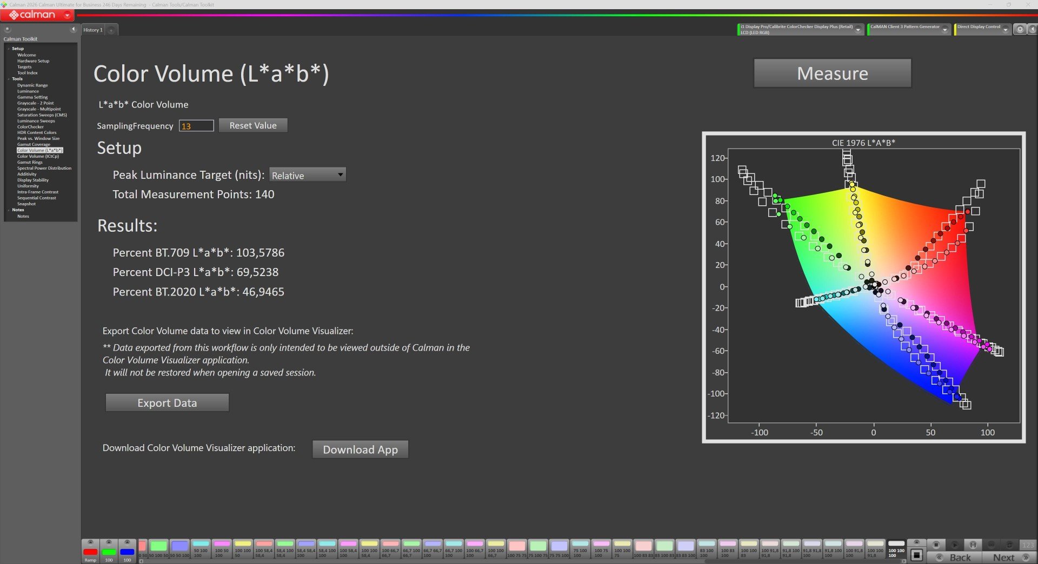Click the single read bracket icon

pos(973,545)
